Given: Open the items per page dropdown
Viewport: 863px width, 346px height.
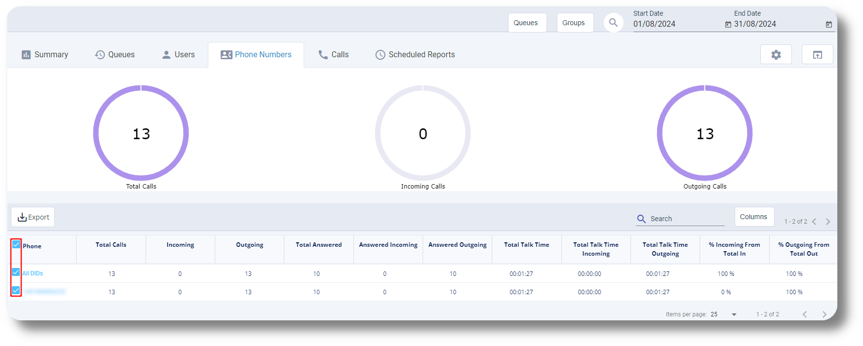Looking at the screenshot, I should point(724,314).
